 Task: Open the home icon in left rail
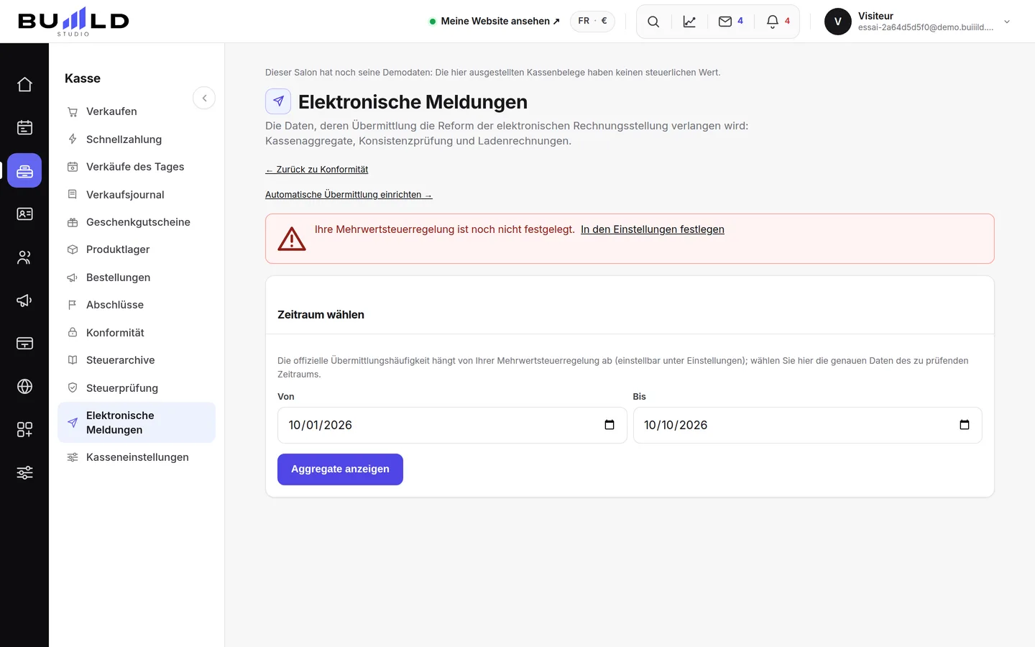[x=24, y=84]
